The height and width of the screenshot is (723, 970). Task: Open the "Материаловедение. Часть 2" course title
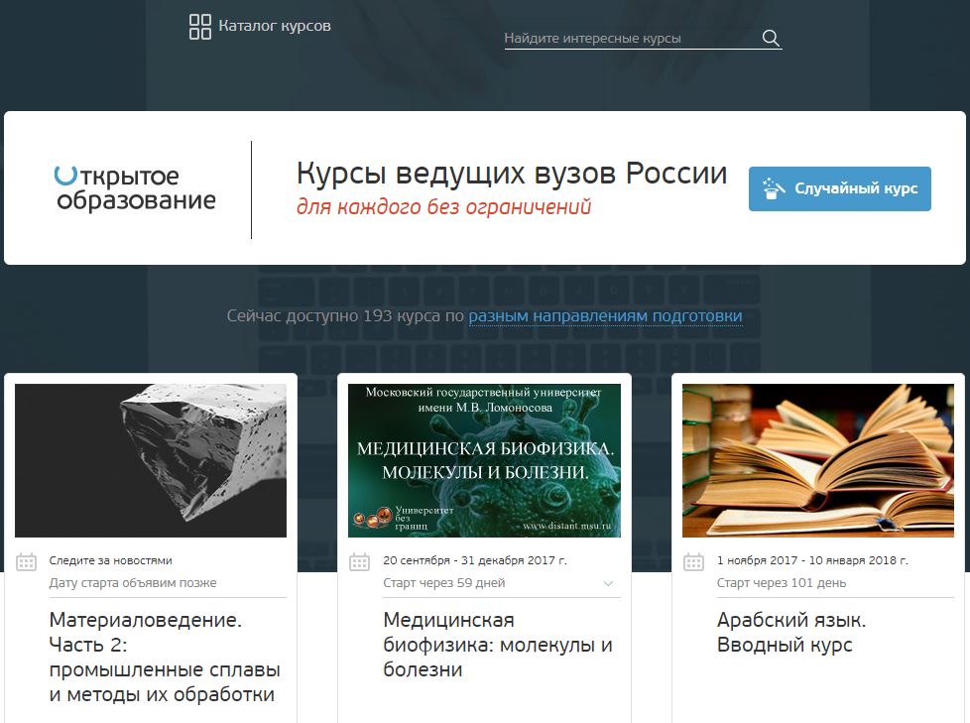(165, 657)
